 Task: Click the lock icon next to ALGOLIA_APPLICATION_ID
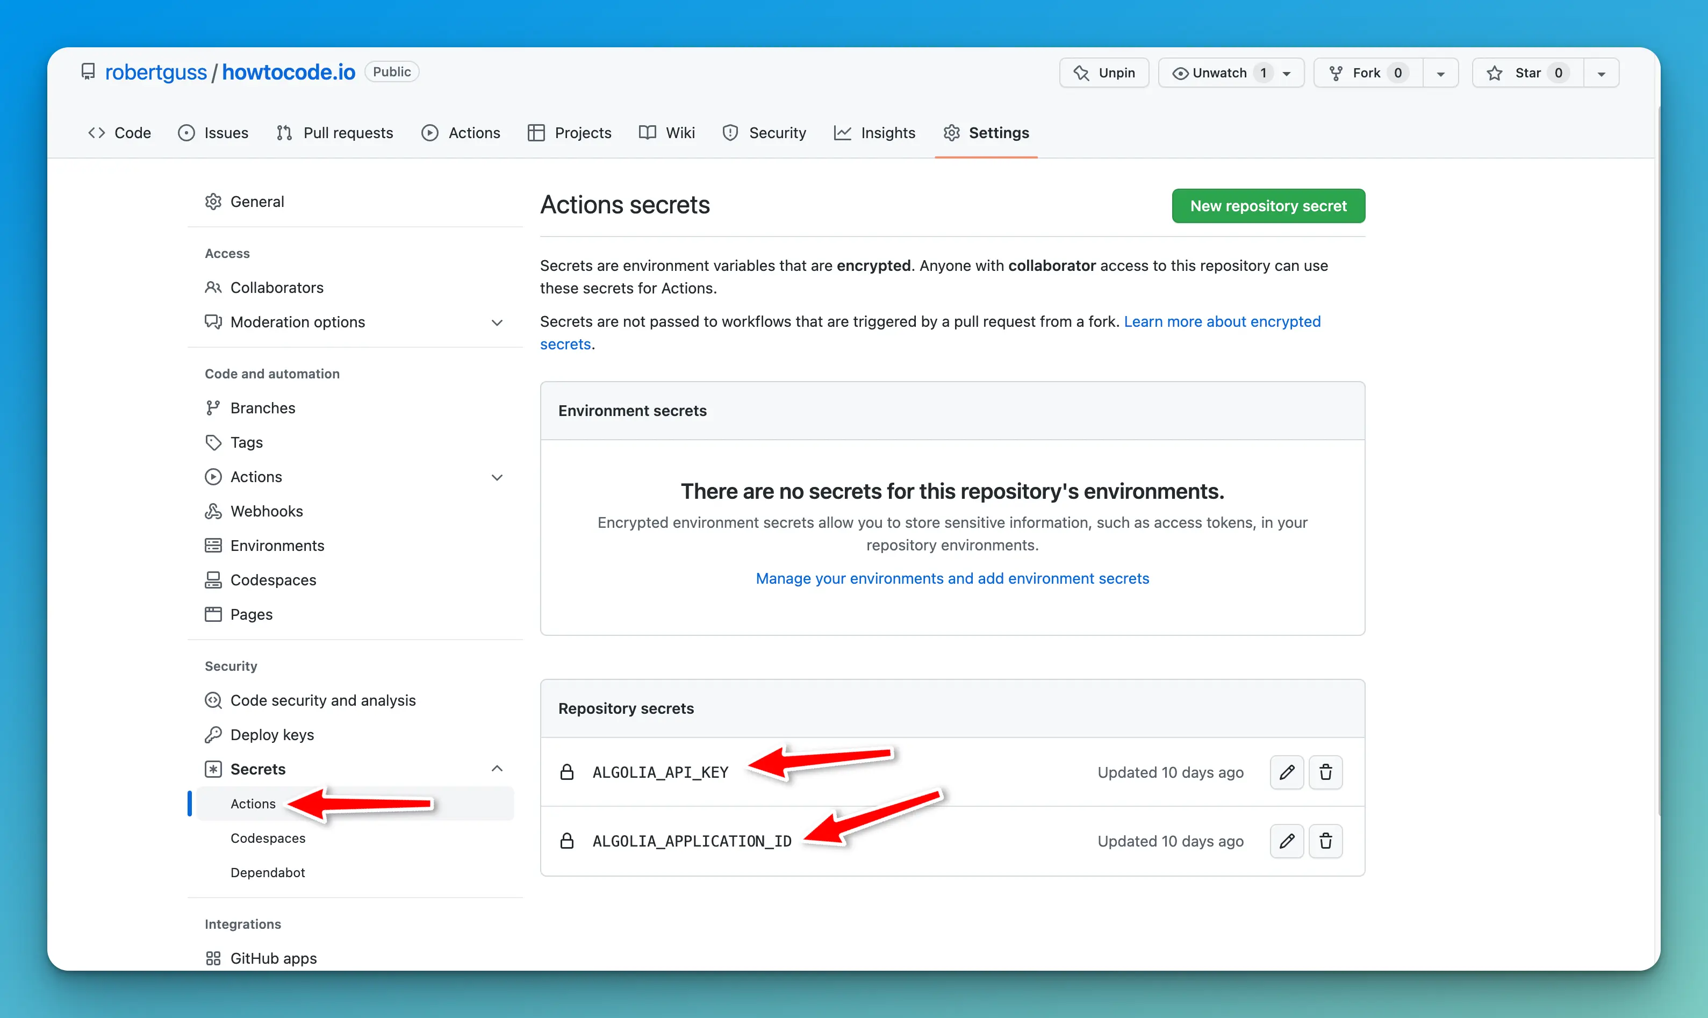(566, 841)
